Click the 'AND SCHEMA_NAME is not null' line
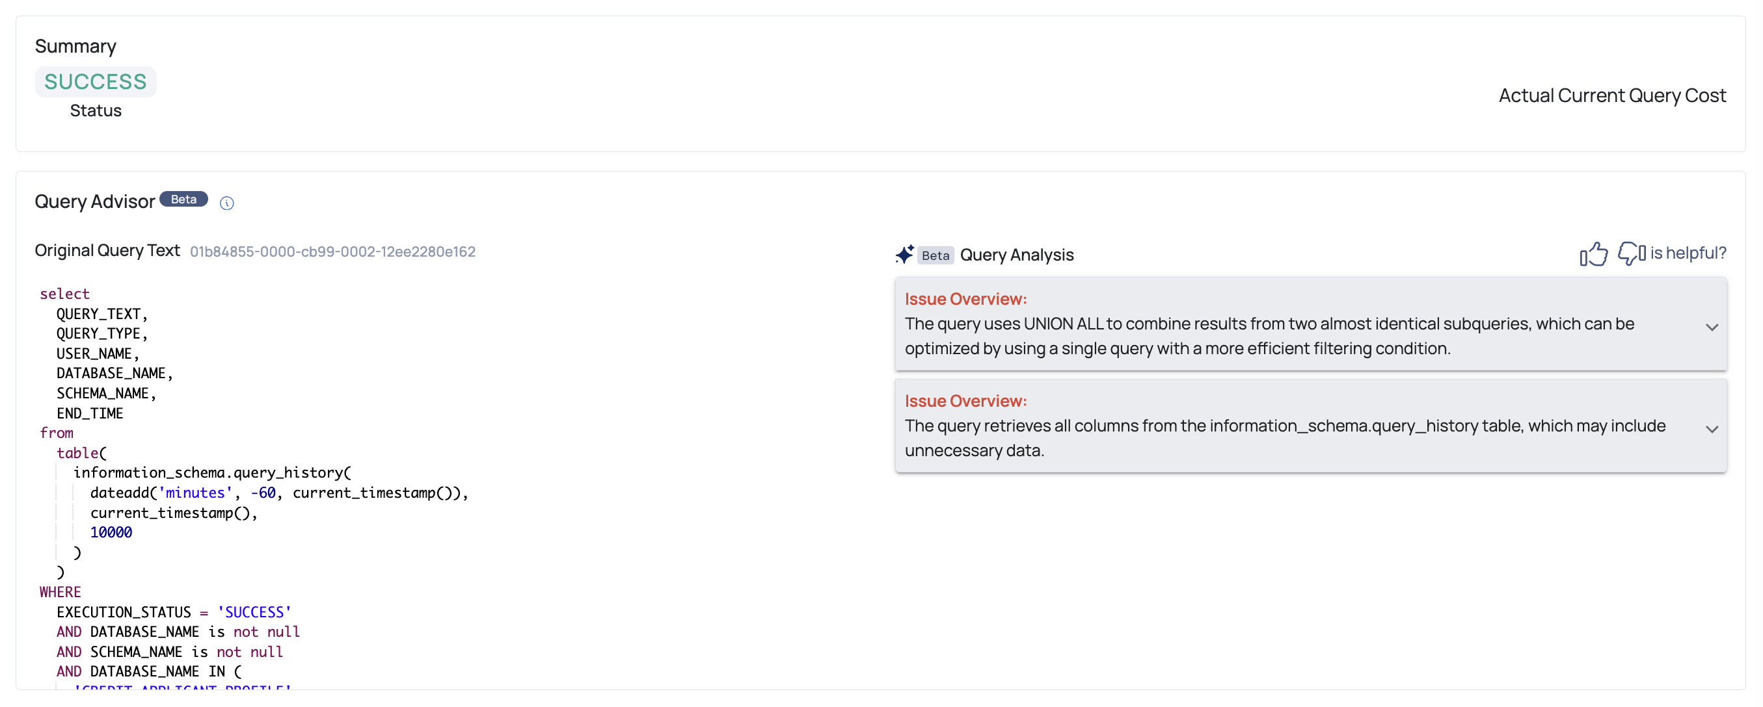The width and height of the screenshot is (1763, 707). [x=170, y=652]
